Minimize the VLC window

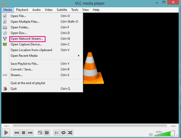click(157, 2)
